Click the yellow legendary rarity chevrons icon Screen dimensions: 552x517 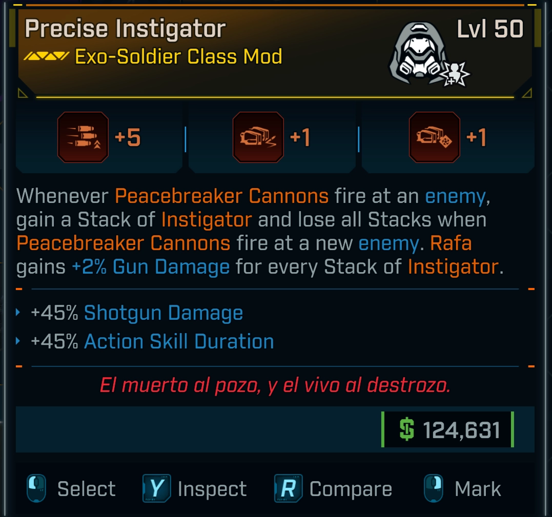(47, 56)
